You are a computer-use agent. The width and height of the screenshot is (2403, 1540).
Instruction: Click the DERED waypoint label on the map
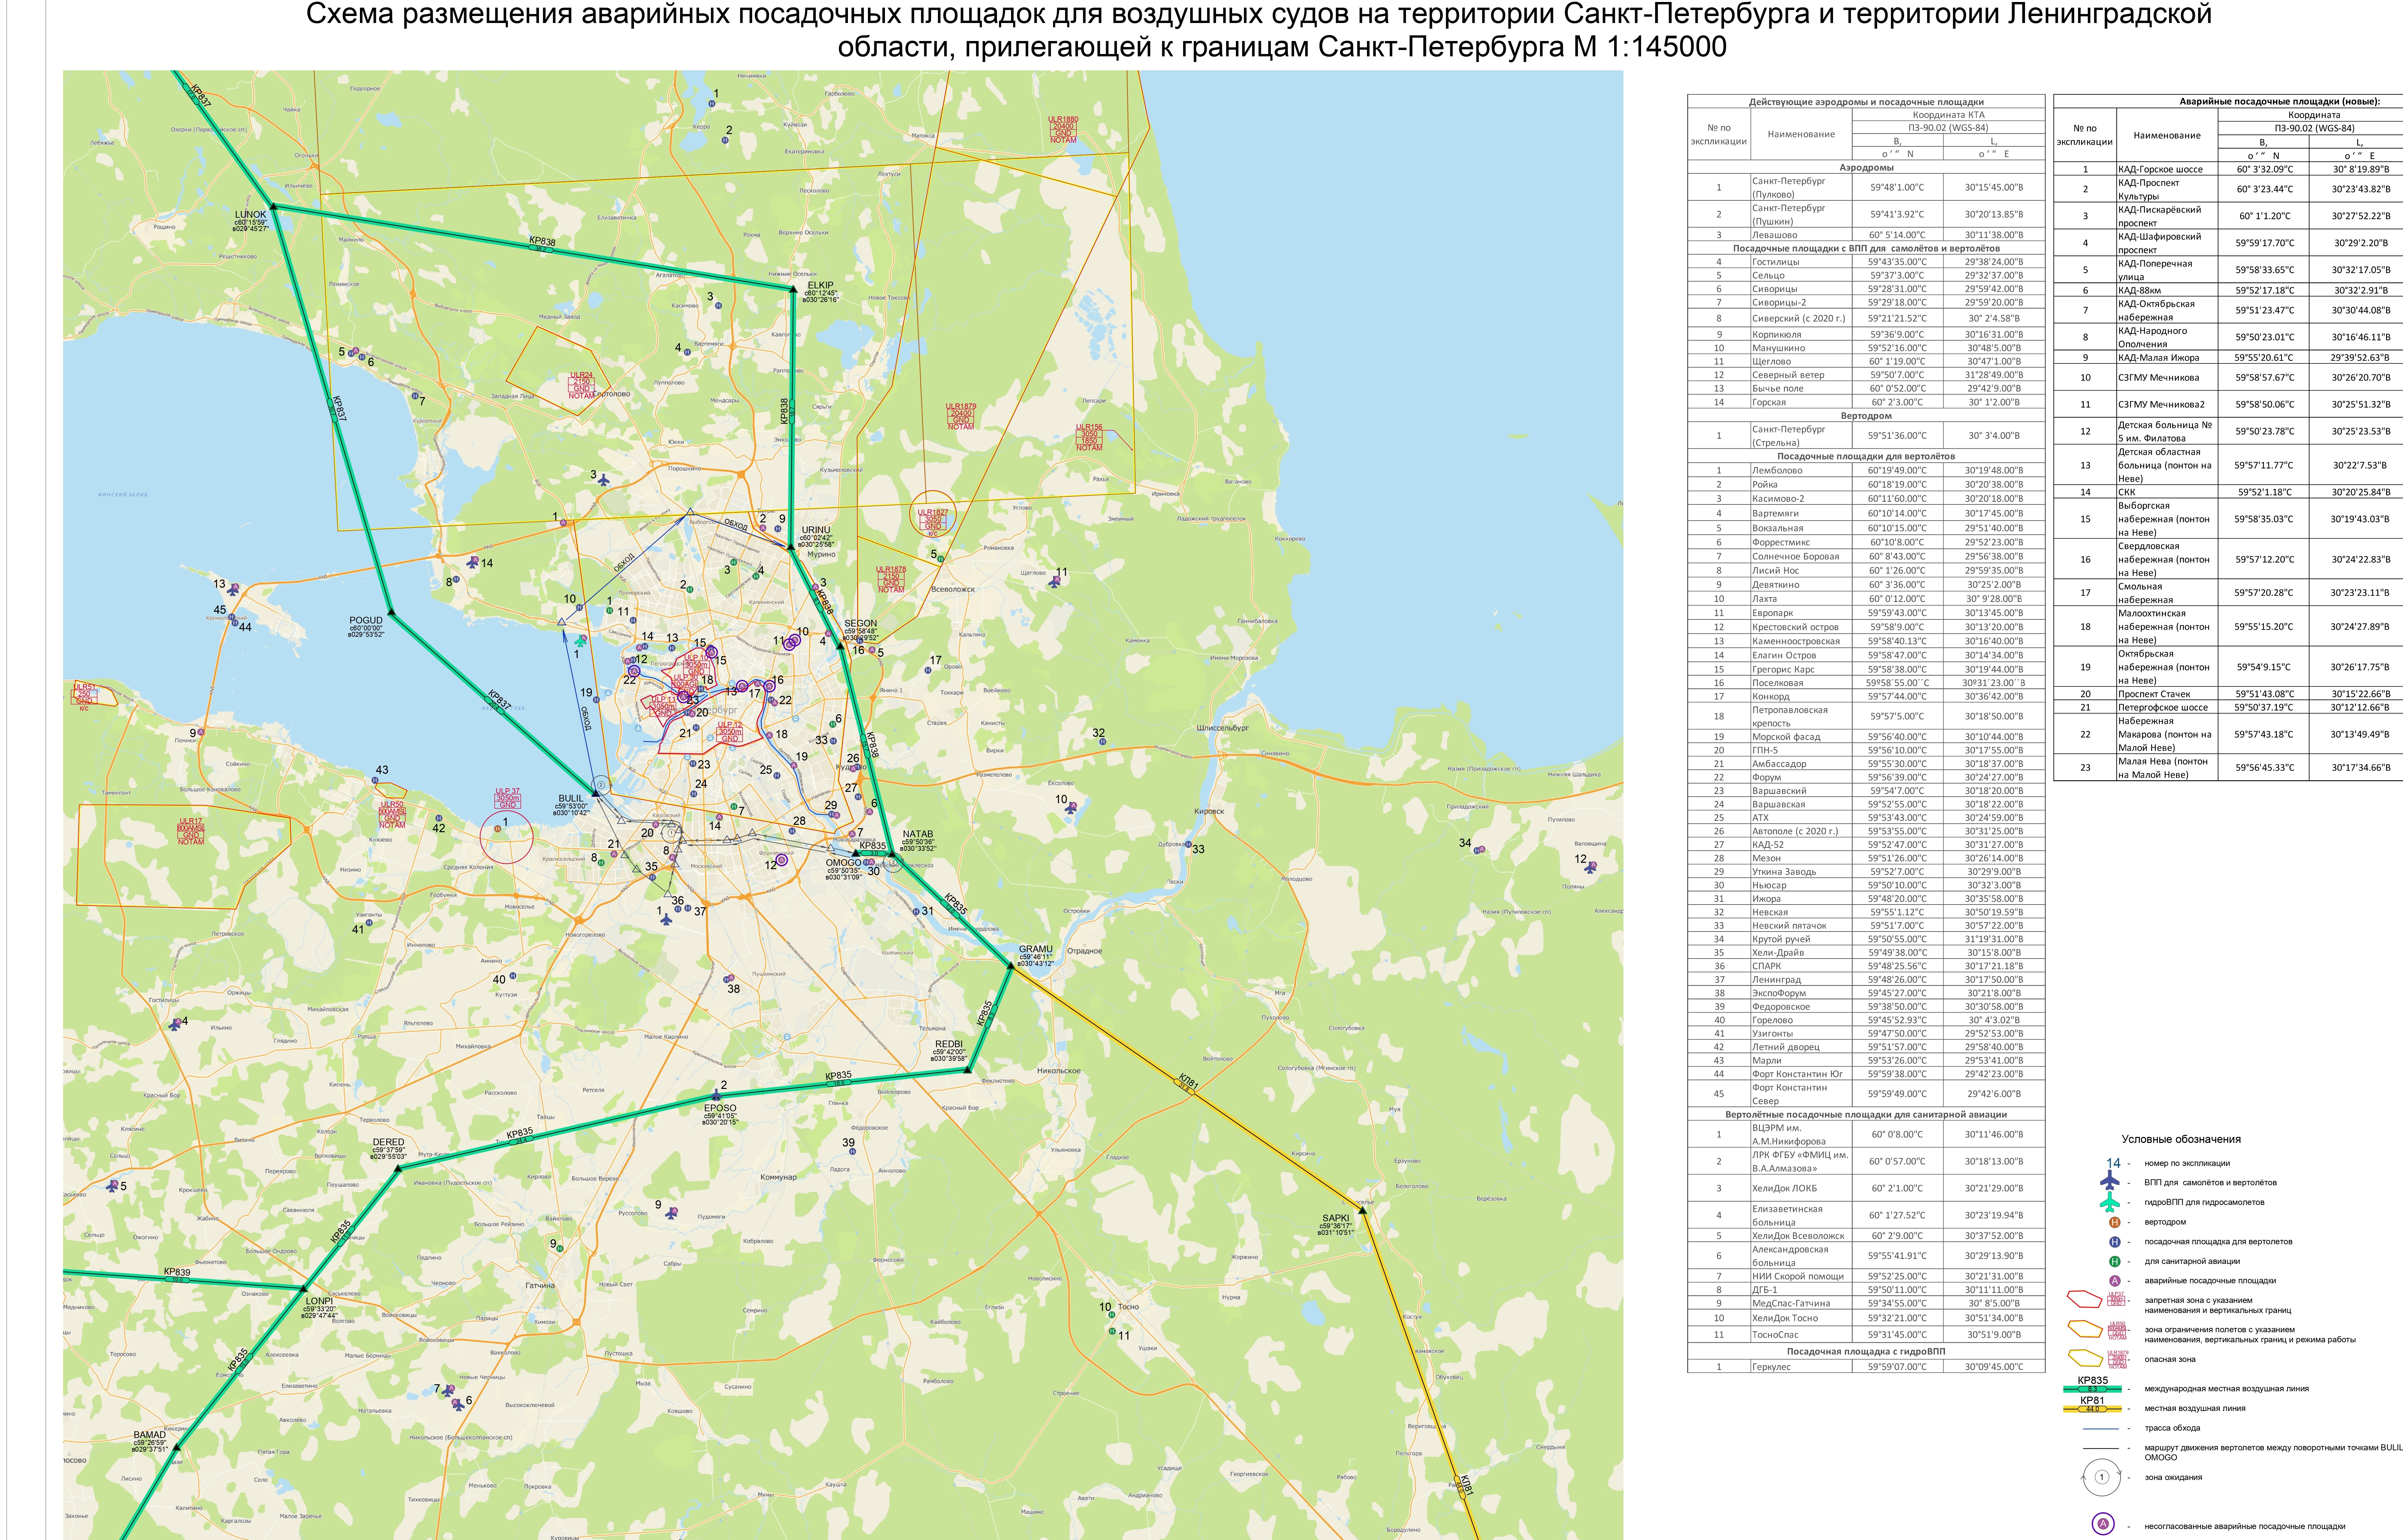pyautogui.click(x=388, y=1142)
